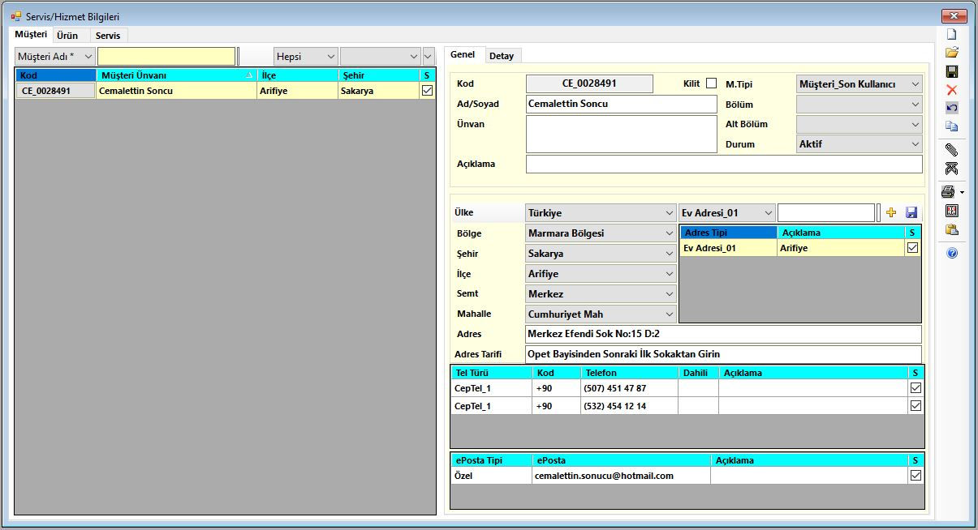This screenshot has height=530, width=978.
Task: Toggle the S checkbox for Ev Adresi_01 row
Action: coord(912,248)
